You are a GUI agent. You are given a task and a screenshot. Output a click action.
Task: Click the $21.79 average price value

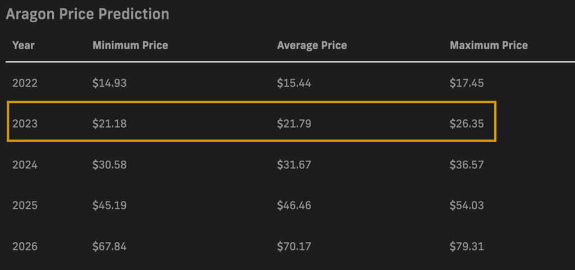pyautogui.click(x=294, y=124)
